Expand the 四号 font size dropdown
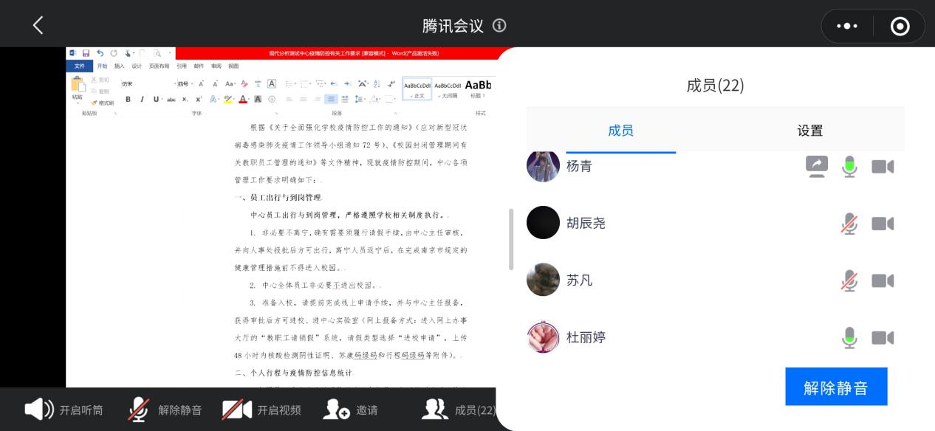Screen dimensions: 935x431 tap(192, 83)
